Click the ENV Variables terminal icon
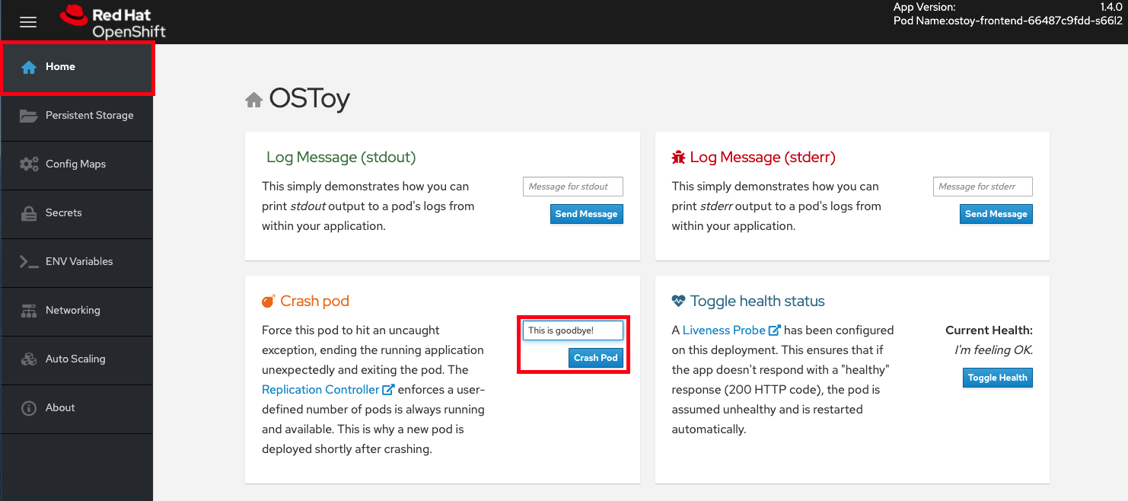The height and width of the screenshot is (501, 1128). click(x=29, y=262)
